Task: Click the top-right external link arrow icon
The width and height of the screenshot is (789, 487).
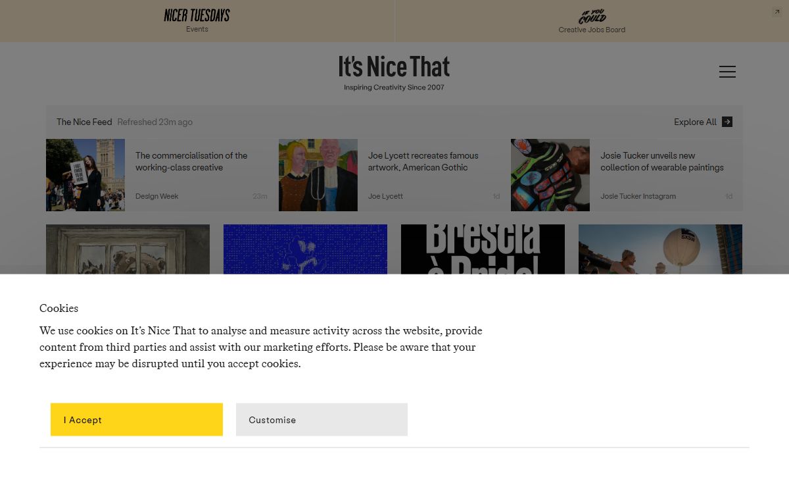Action: pyautogui.click(x=777, y=12)
